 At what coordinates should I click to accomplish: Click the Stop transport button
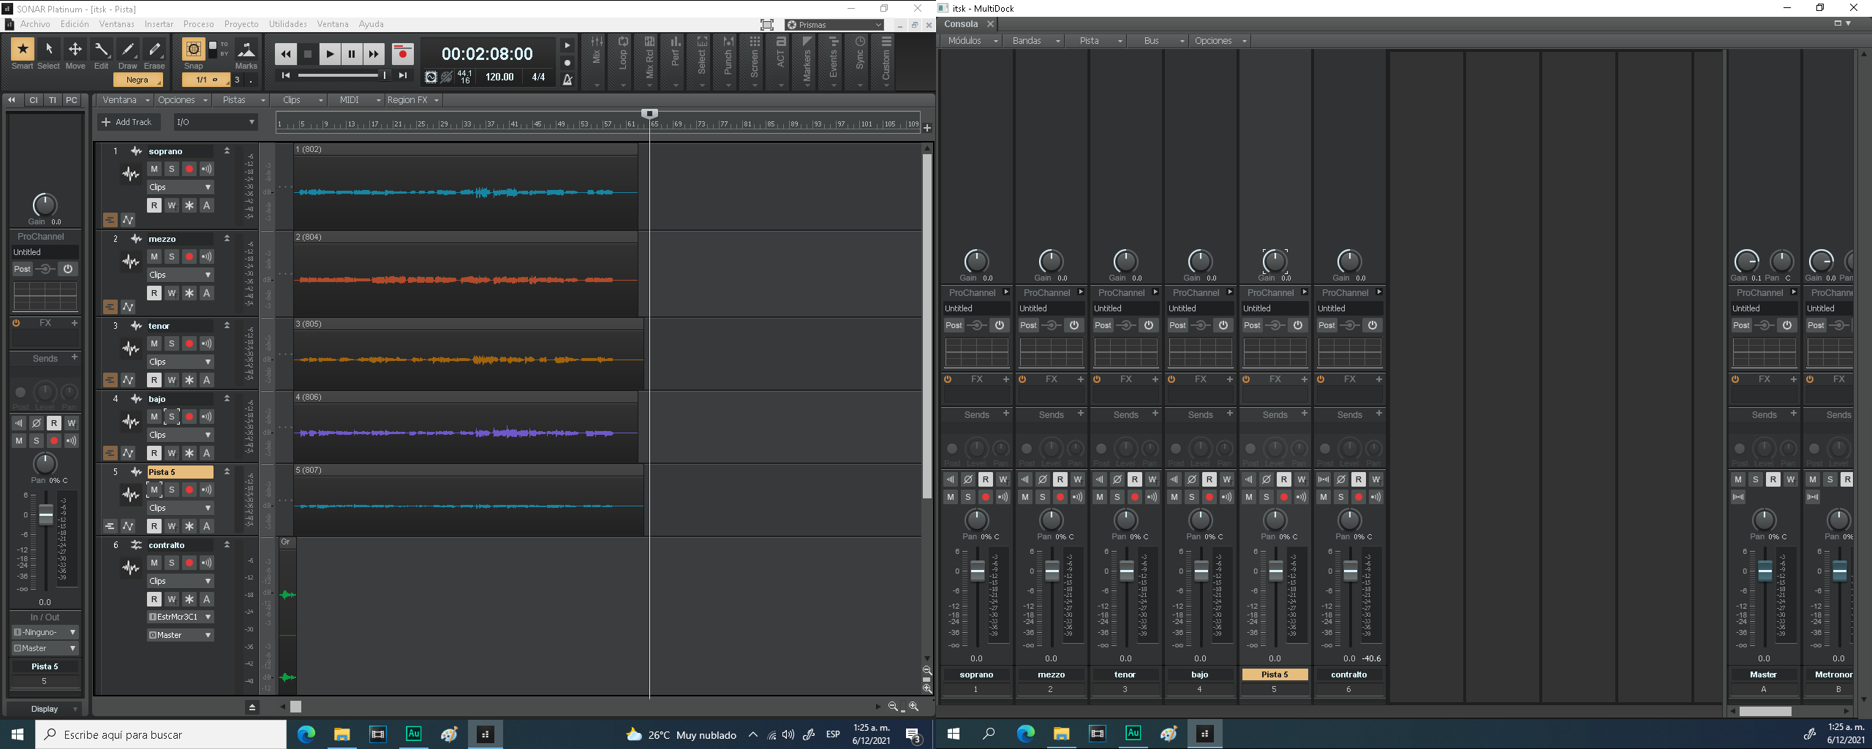(308, 53)
